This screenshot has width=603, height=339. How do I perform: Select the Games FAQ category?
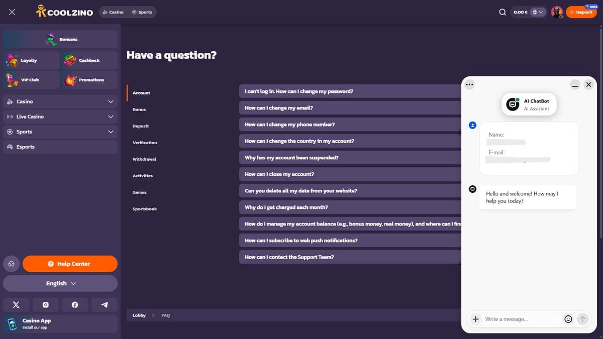140,192
